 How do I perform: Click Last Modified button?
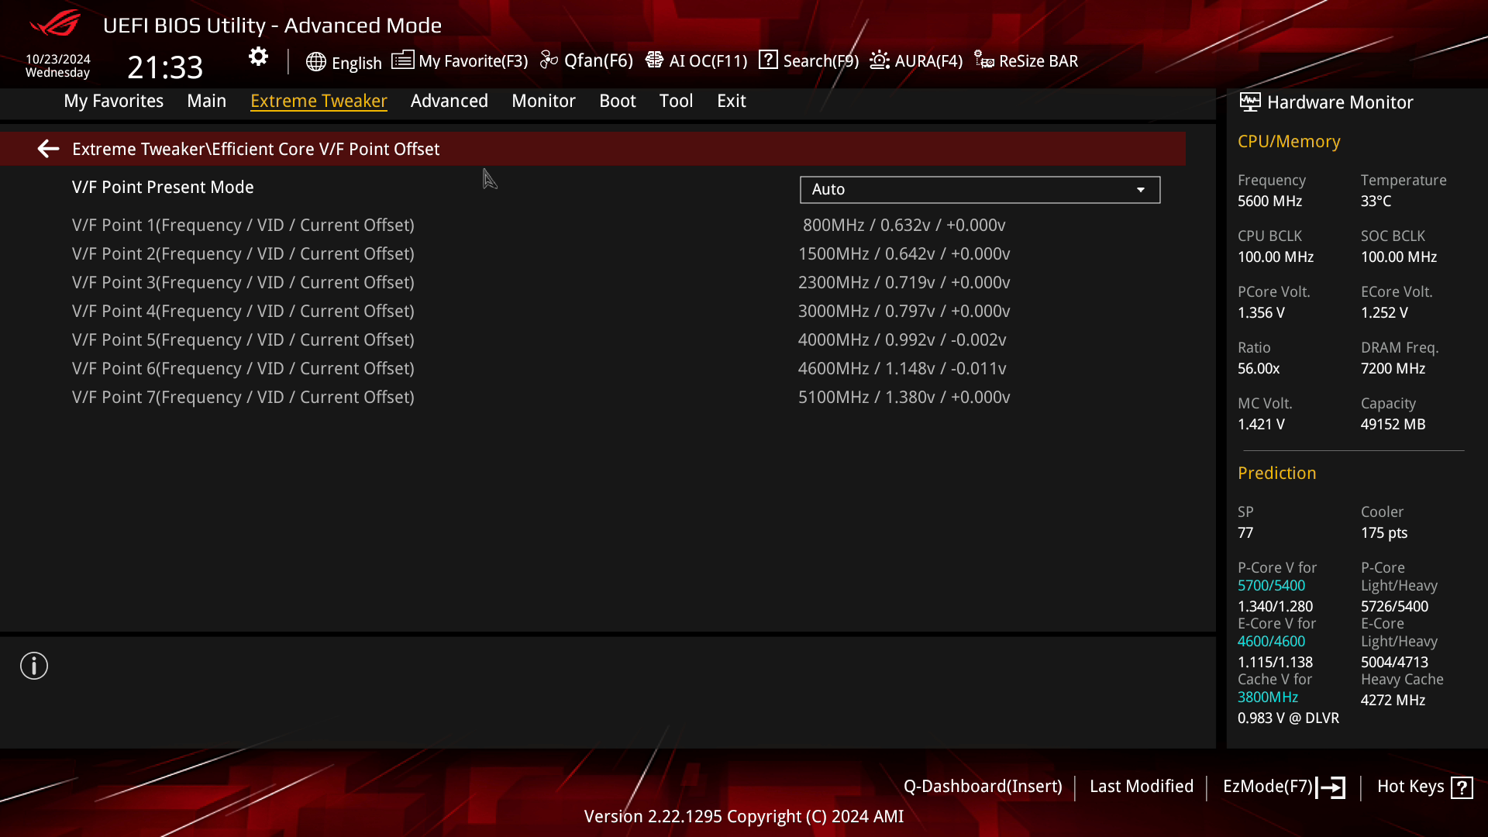click(x=1142, y=786)
